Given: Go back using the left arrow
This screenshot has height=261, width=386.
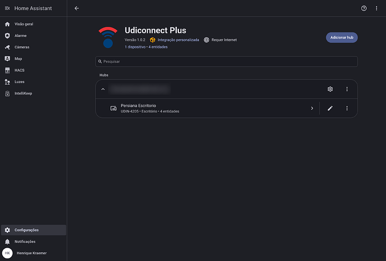Looking at the screenshot, I should point(77,8).
